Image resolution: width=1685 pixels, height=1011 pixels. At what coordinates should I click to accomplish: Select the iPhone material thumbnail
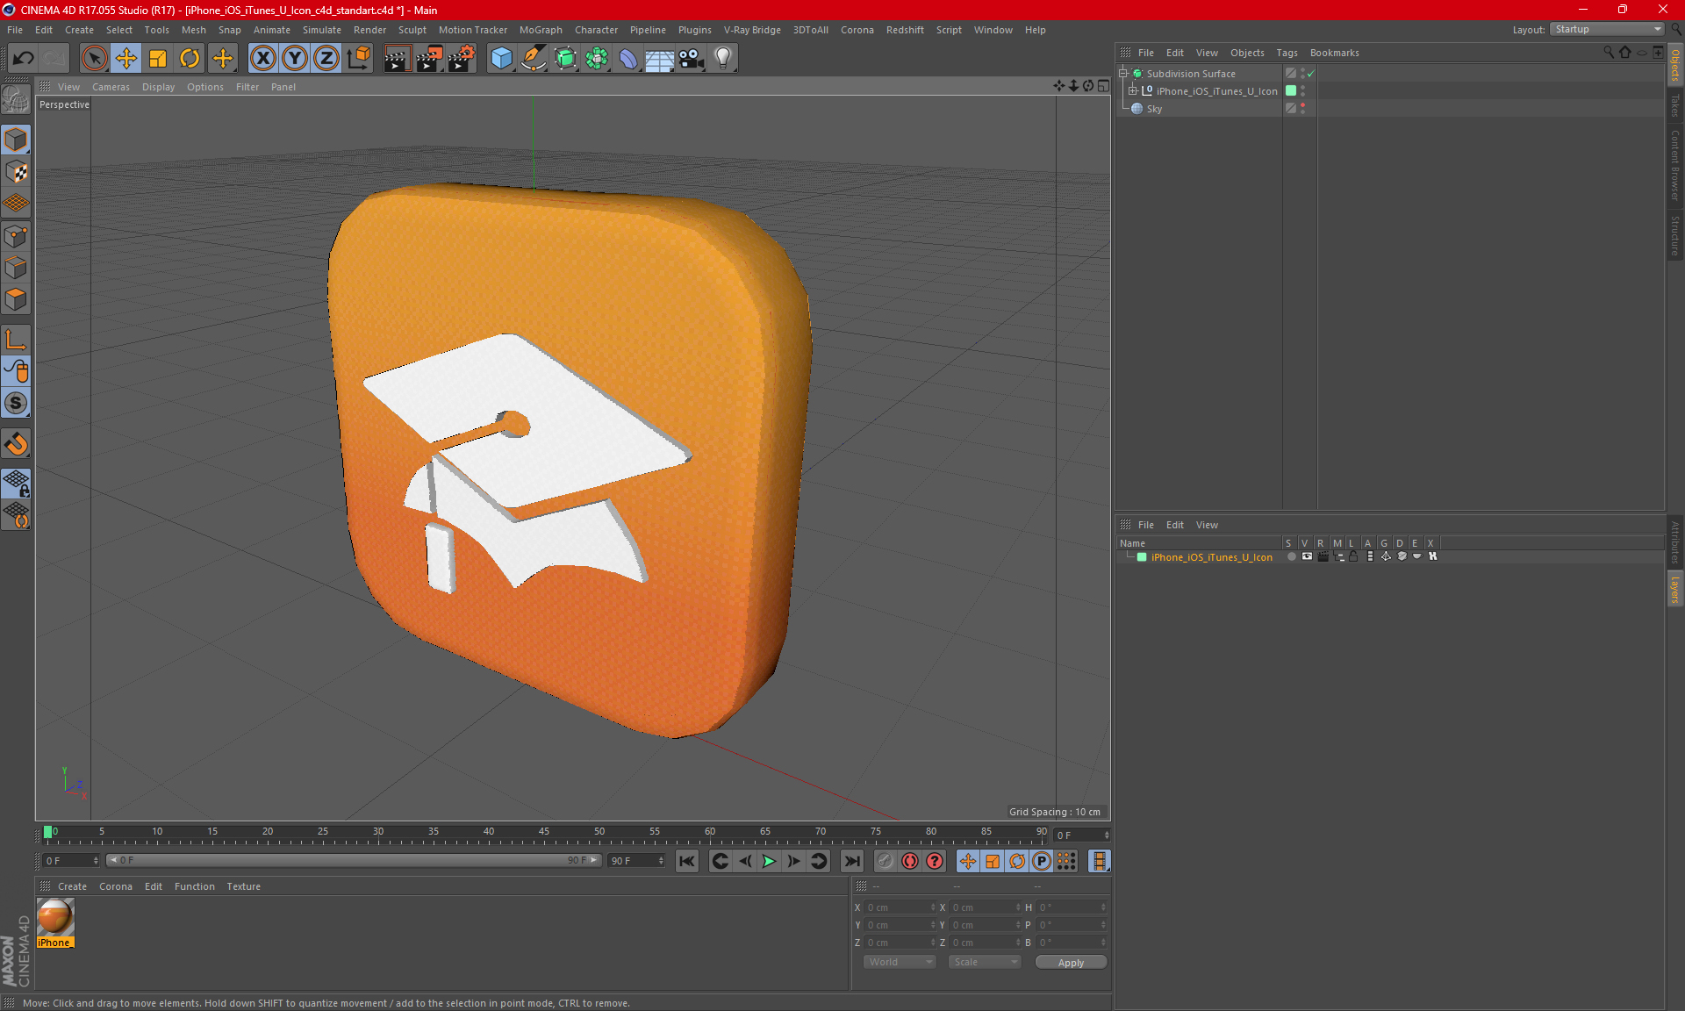pos(55,918)
